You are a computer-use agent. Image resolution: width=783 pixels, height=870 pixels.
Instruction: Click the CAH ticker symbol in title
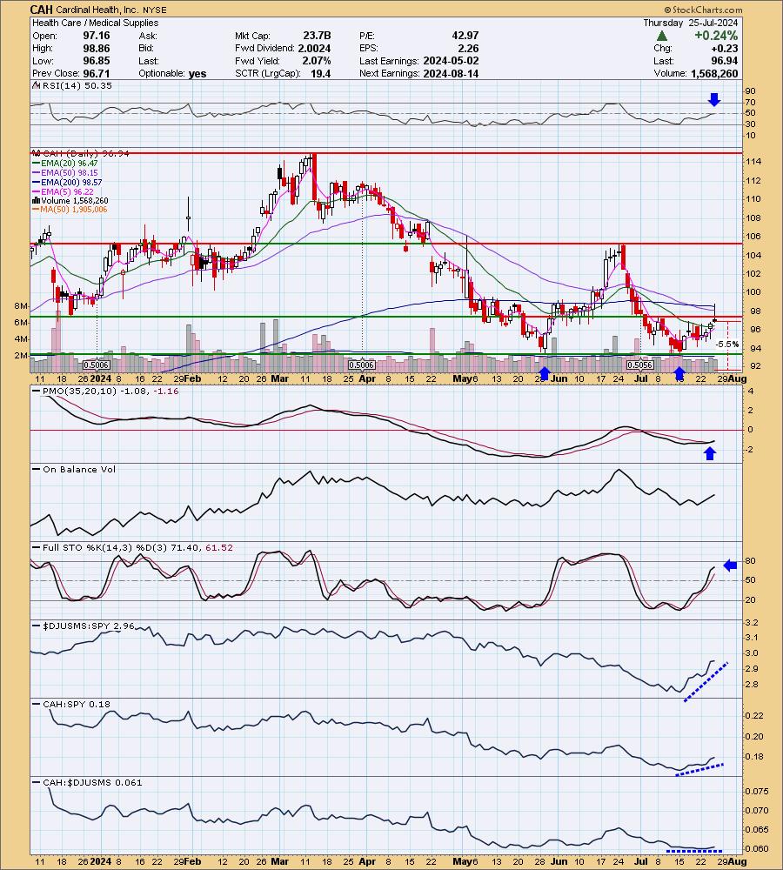coord(41,10)
